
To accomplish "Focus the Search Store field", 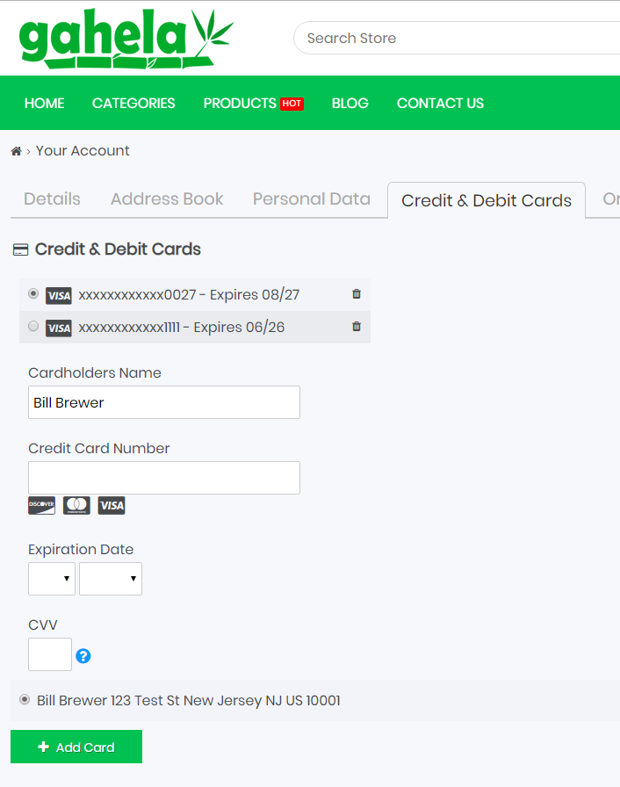I will click(x=457, y=38).
